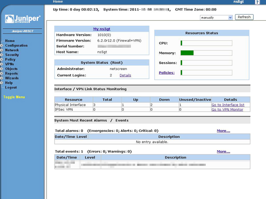Click the help question mark icon
The width and height of the screenshot is (266, 199).
(257, 2)
